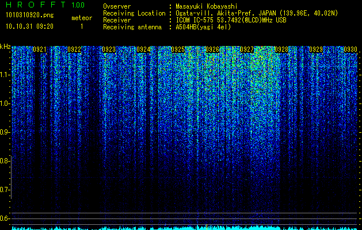Click the 0925 time marker
Screen dimensions: 362x230
coord(178,49)
